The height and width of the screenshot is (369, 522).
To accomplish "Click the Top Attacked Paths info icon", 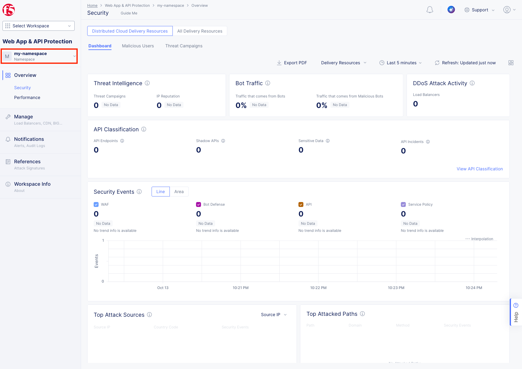I will 362,314.
